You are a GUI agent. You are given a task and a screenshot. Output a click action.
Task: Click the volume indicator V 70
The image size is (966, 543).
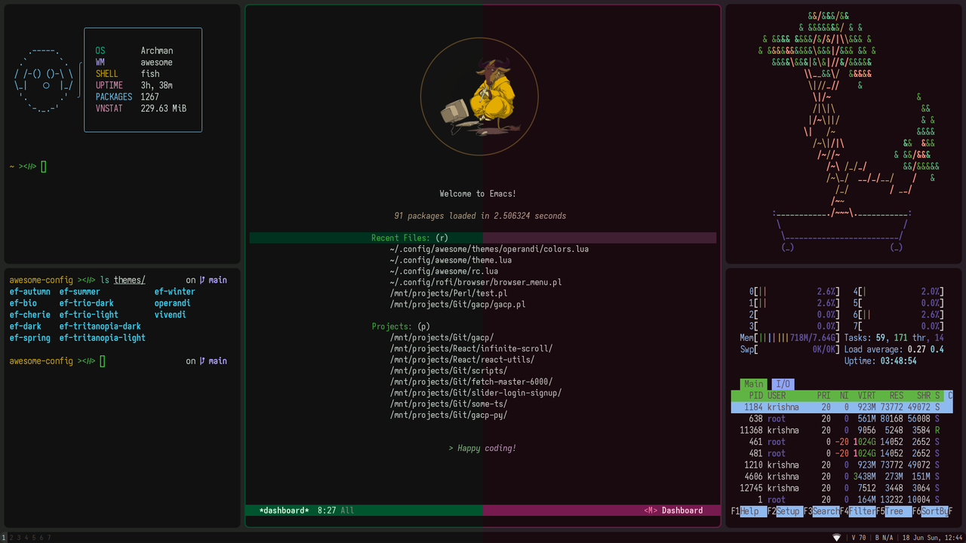coord(859,538)
